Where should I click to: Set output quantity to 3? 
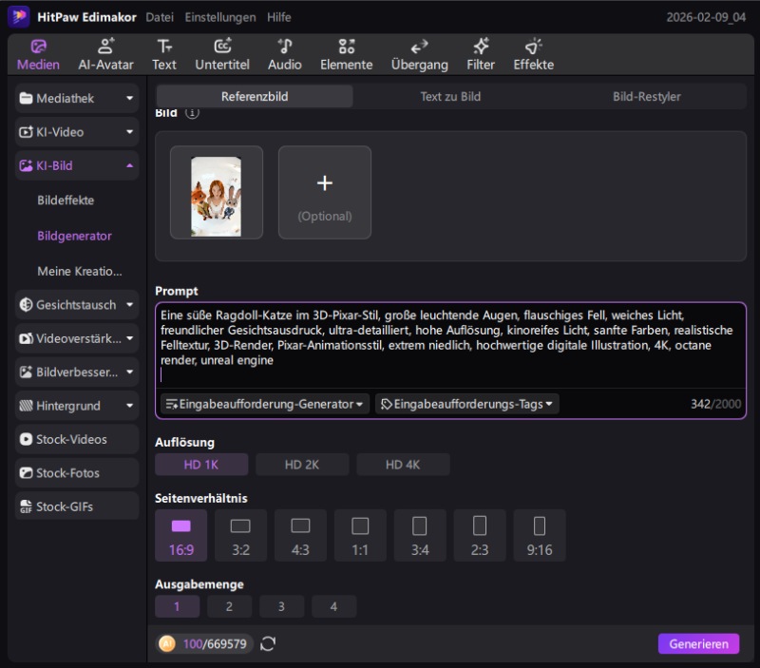point(281,606)
